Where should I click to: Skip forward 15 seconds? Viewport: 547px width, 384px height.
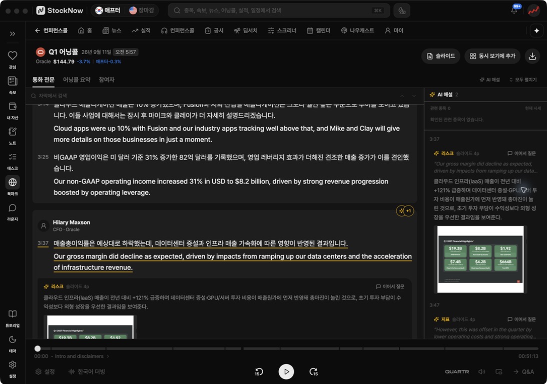tap(314, 372)
